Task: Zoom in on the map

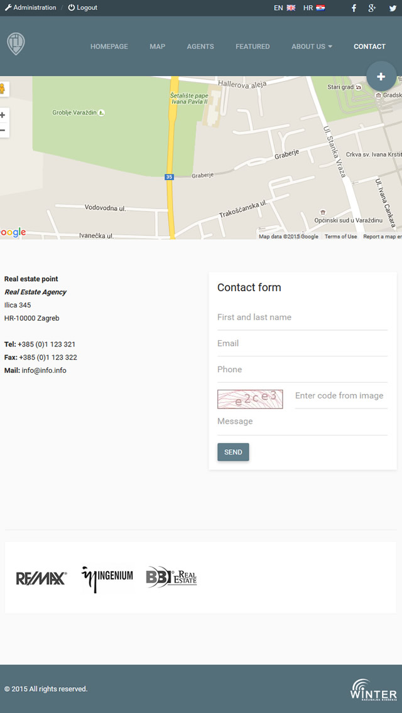Action: tap(3, 115)
